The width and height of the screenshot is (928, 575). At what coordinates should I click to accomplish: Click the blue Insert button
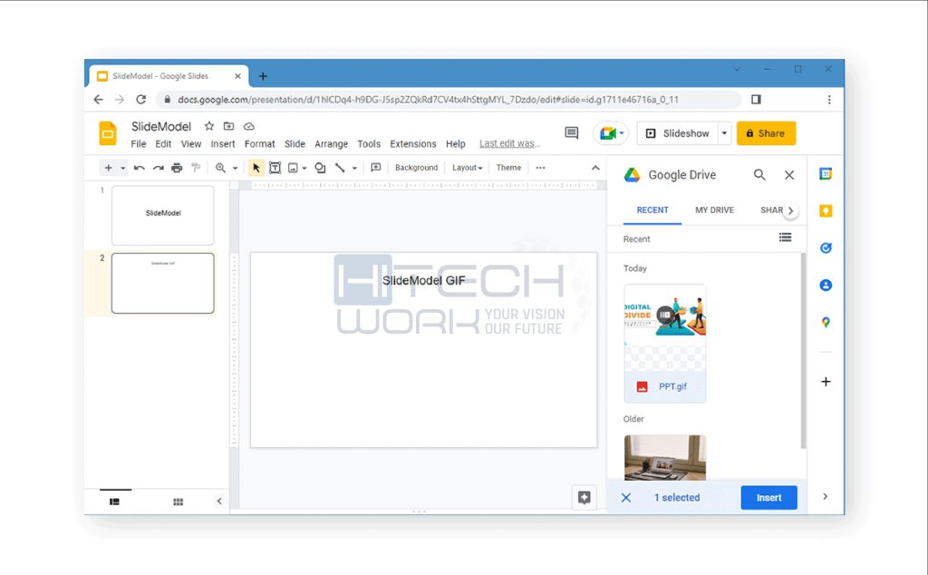768,497
